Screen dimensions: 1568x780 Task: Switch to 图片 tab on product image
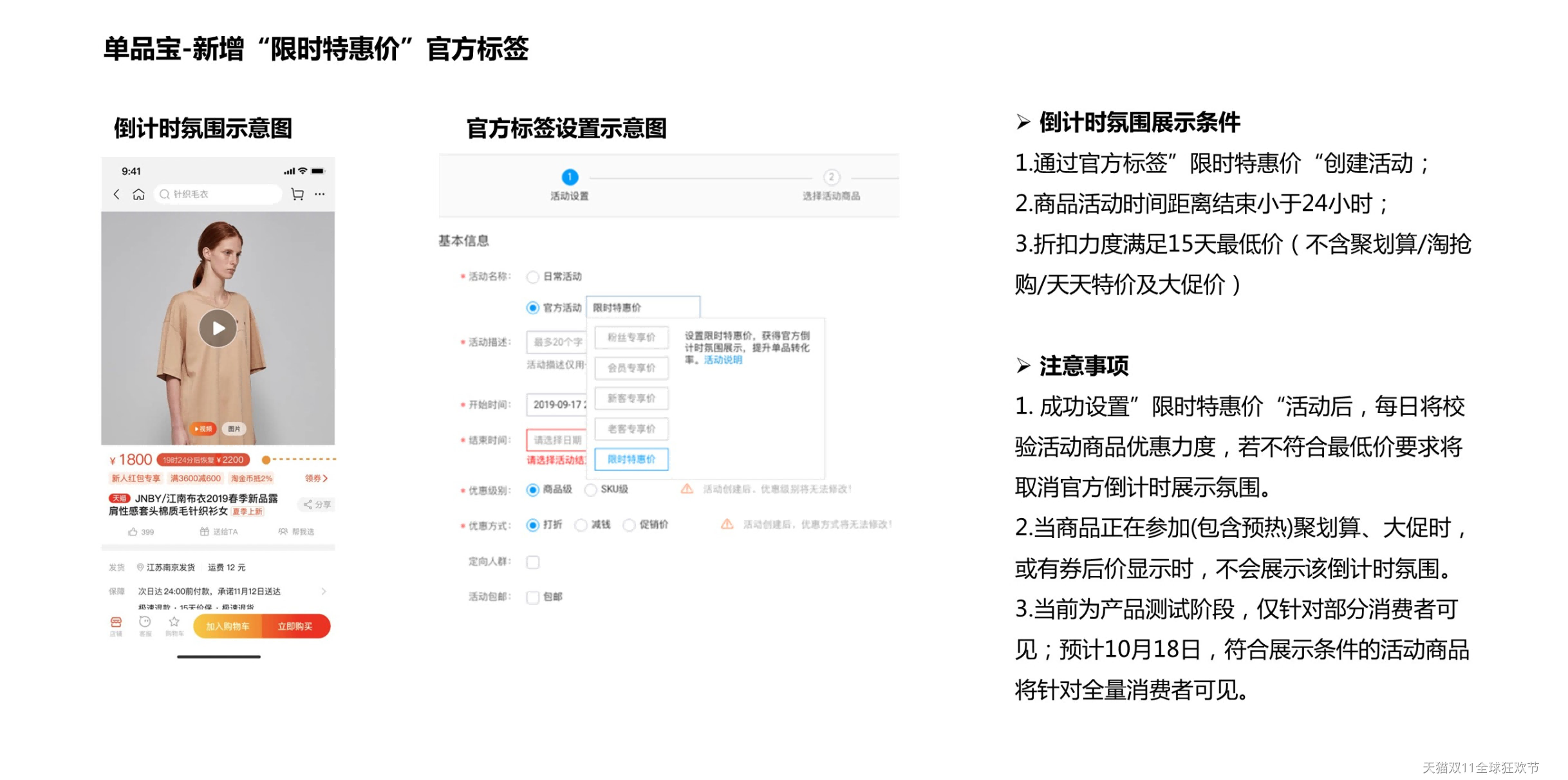234,429
